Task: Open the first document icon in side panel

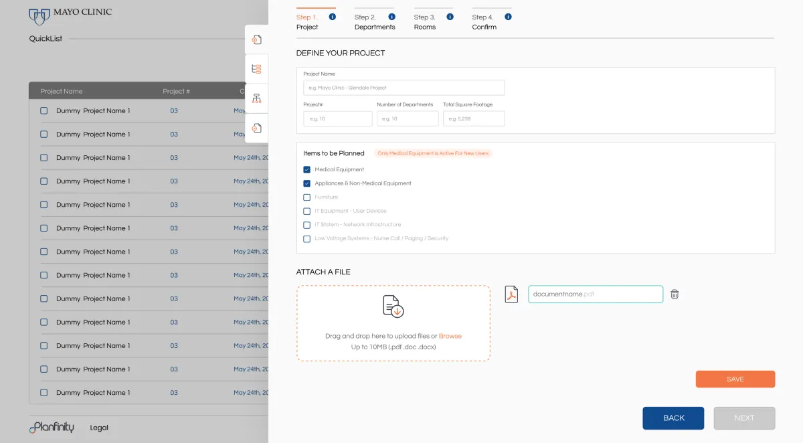Action: (x=256, y=39)
